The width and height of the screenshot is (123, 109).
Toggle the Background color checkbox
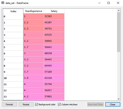[36, 104]
